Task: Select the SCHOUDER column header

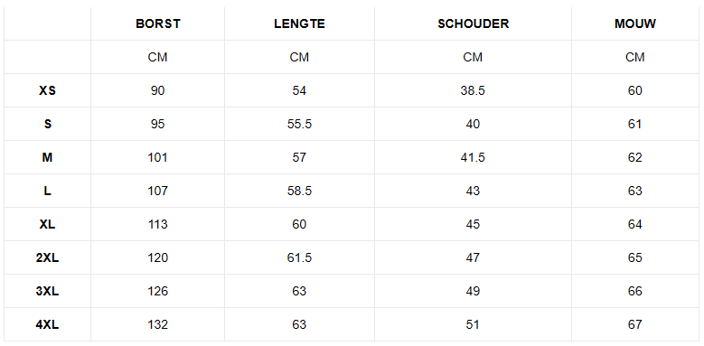Action: pyautogui.click(x=474, y=23)
